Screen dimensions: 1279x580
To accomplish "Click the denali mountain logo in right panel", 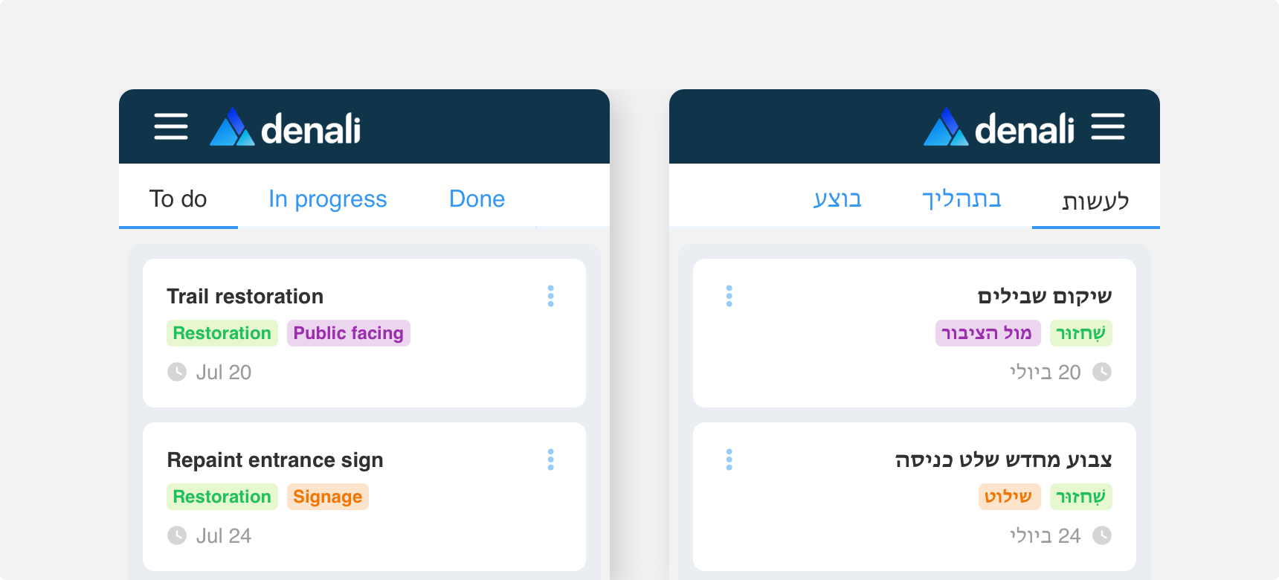I will pyautogui.click(x=946, y=127).
